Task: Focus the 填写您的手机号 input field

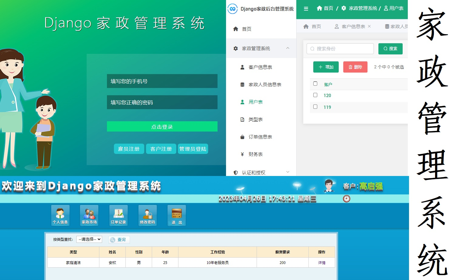Action: click(162, 81)
